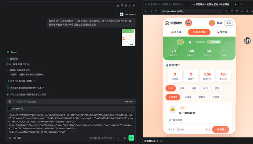The height and width of the screenshot is (144, 253).
Task: Click 打开终端 to open terminal
Action: 129,101
